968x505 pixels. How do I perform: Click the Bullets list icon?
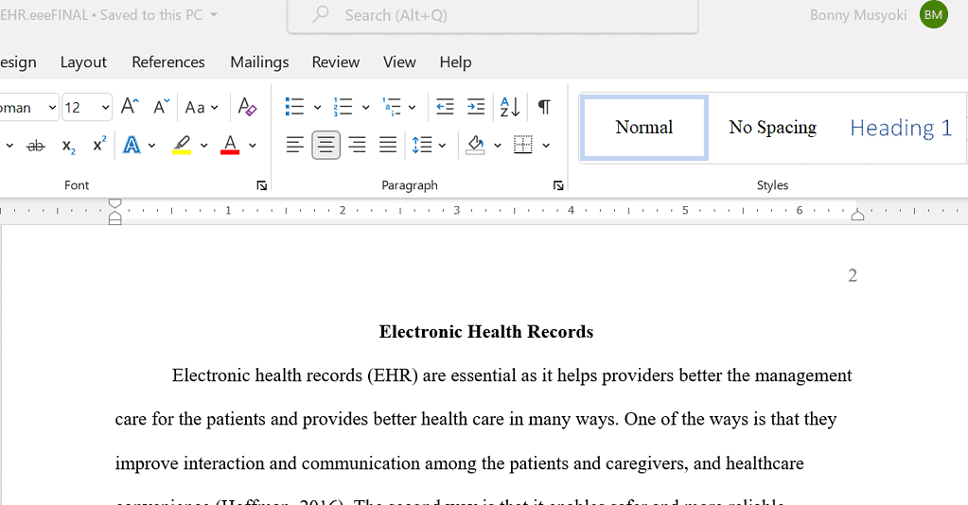[295, 107]
